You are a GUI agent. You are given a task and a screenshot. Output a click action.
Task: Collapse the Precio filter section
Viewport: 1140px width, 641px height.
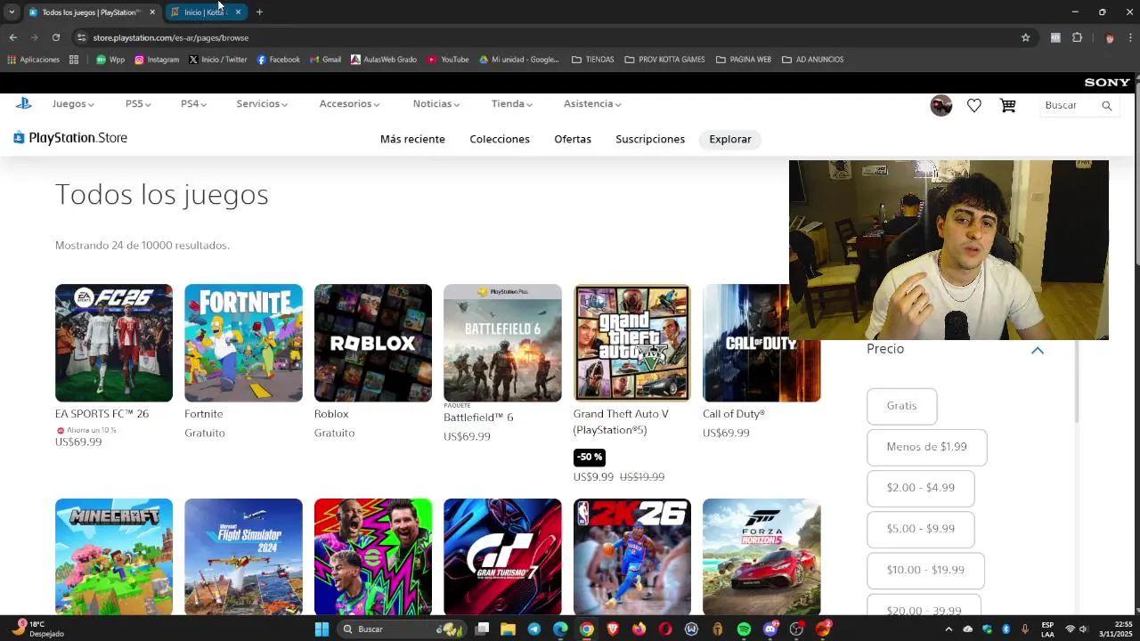coord(1038,350)
